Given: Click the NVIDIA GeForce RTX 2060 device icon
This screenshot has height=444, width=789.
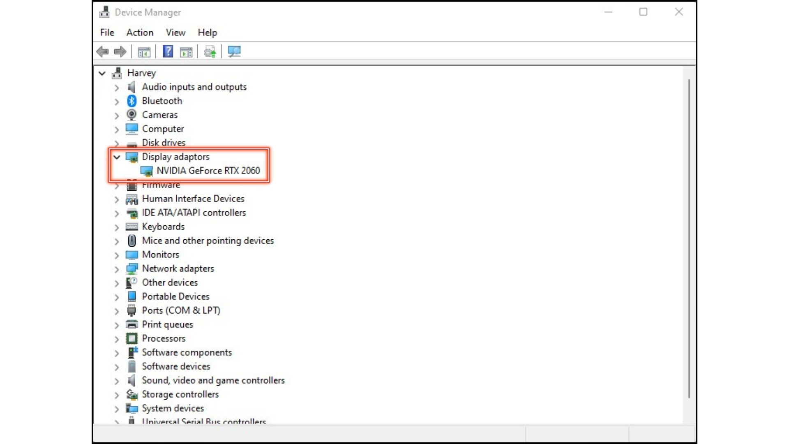Looking at the screenshot, I should click(146, 171).
